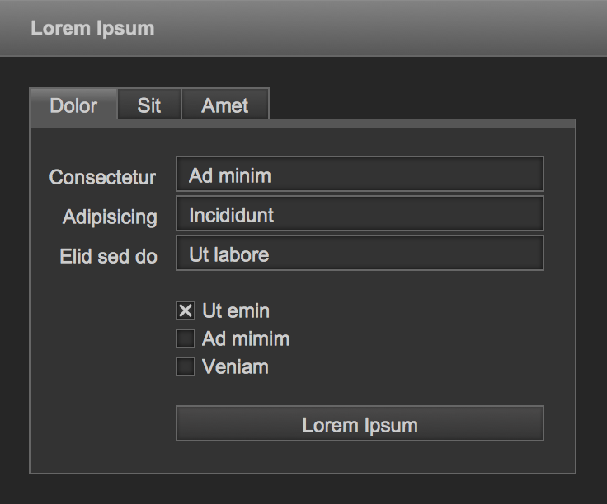Click the Ad mimim label text

pos(246,339)
